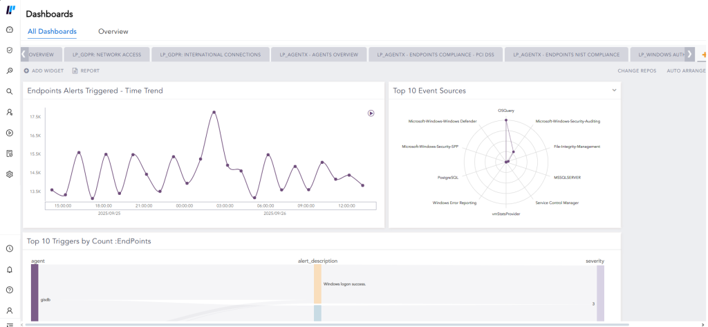Click the Report button

[86, 71]
